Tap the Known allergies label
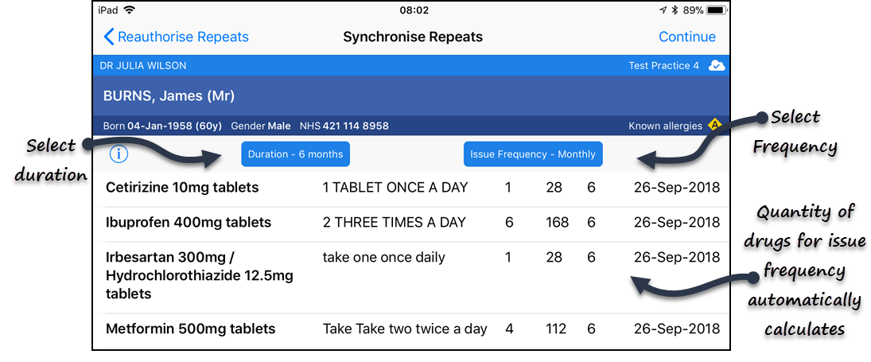The image size is (871, 362). pos(665,126)
